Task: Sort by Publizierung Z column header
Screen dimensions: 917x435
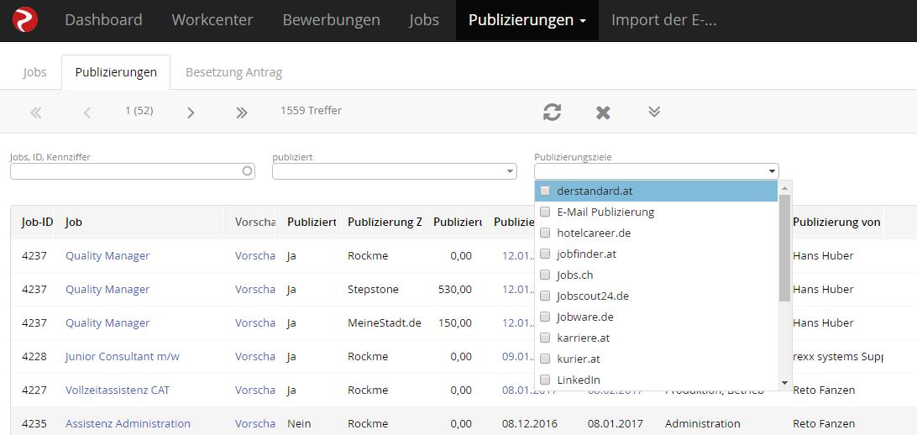Action: click(385, 223)
